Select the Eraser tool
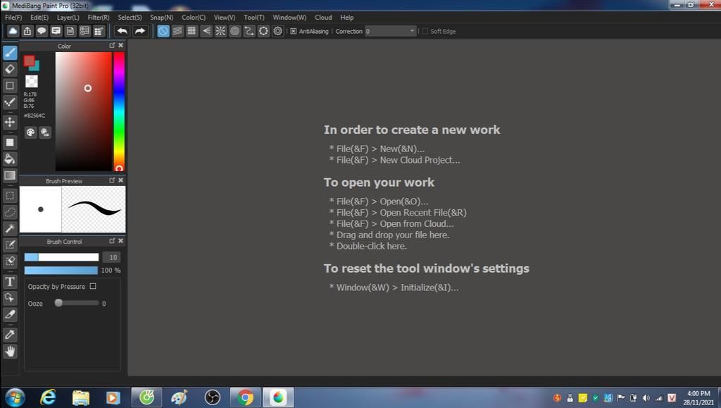The width and height of the screenshot is (721, 408). [10, 69]
